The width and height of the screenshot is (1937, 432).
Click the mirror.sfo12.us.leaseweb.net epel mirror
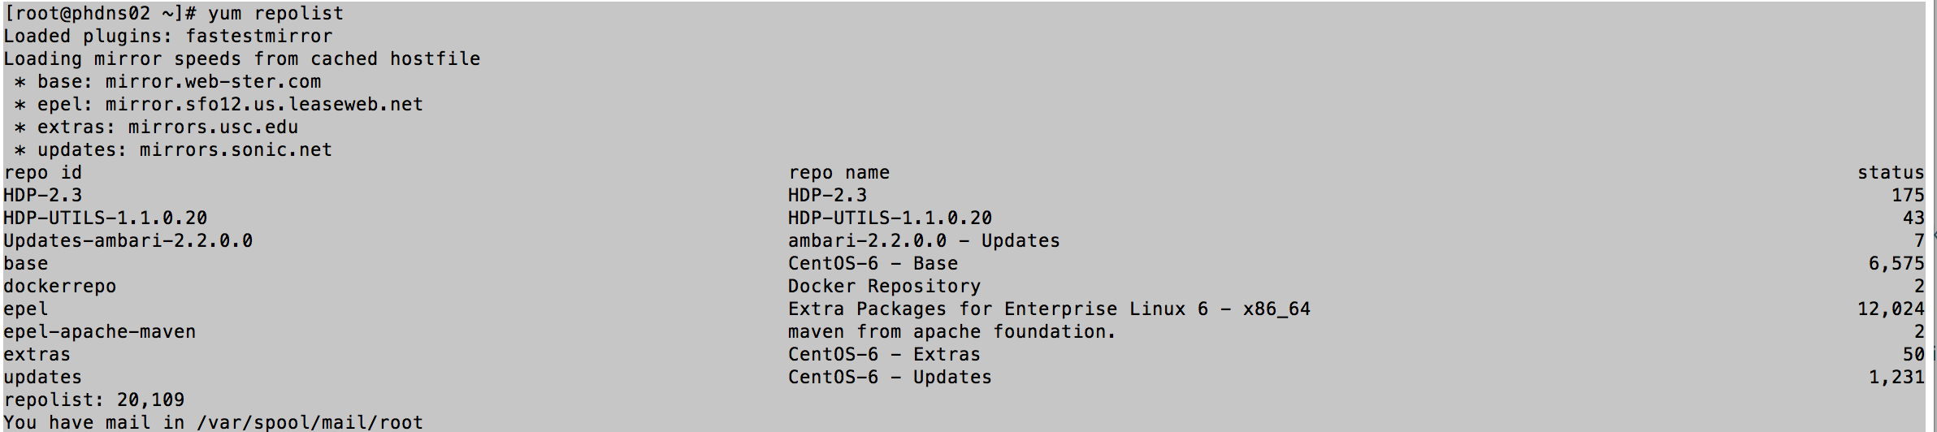pyautogui.click(x=264, y=105)
